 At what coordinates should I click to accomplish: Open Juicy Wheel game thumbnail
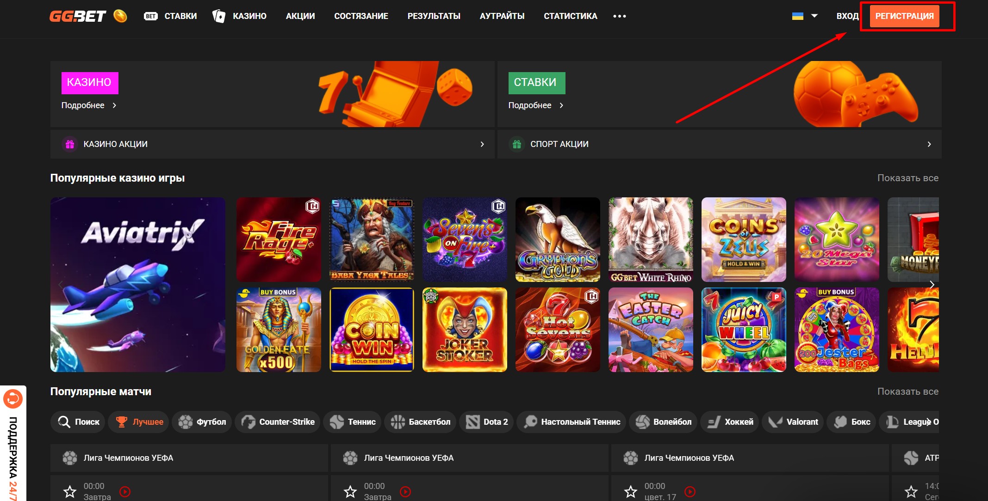click(744, 330)
